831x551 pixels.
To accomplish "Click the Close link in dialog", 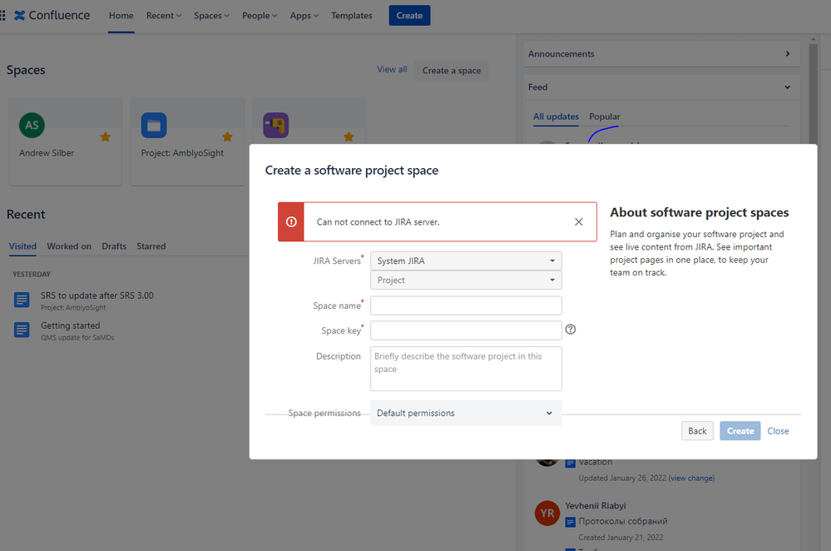I will (x=778, y=430).
